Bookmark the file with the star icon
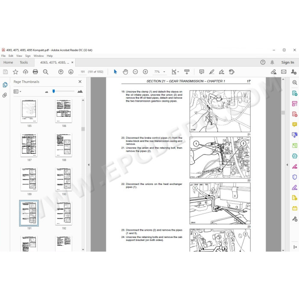The height and width of the screenshot is (299, 299). 15,72
